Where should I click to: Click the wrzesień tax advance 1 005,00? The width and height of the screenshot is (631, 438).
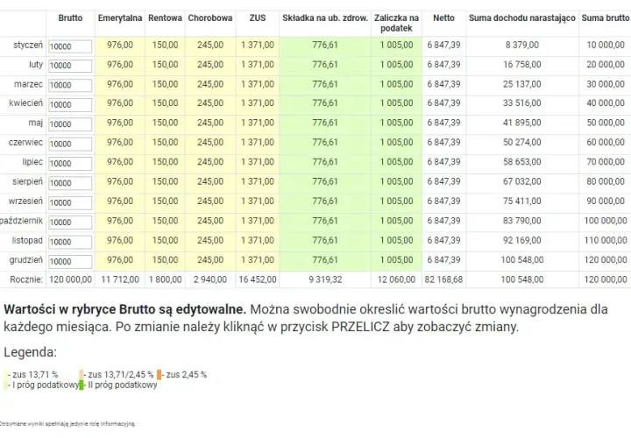pos(396,201)
